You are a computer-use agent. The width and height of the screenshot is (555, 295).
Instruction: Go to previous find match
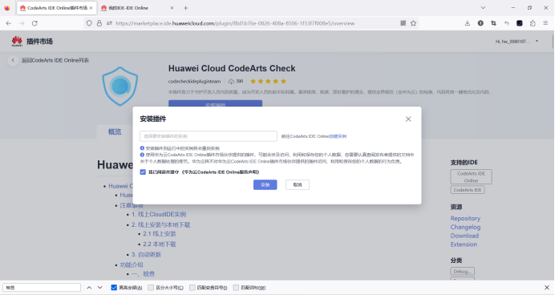click(x=89, y=288)
